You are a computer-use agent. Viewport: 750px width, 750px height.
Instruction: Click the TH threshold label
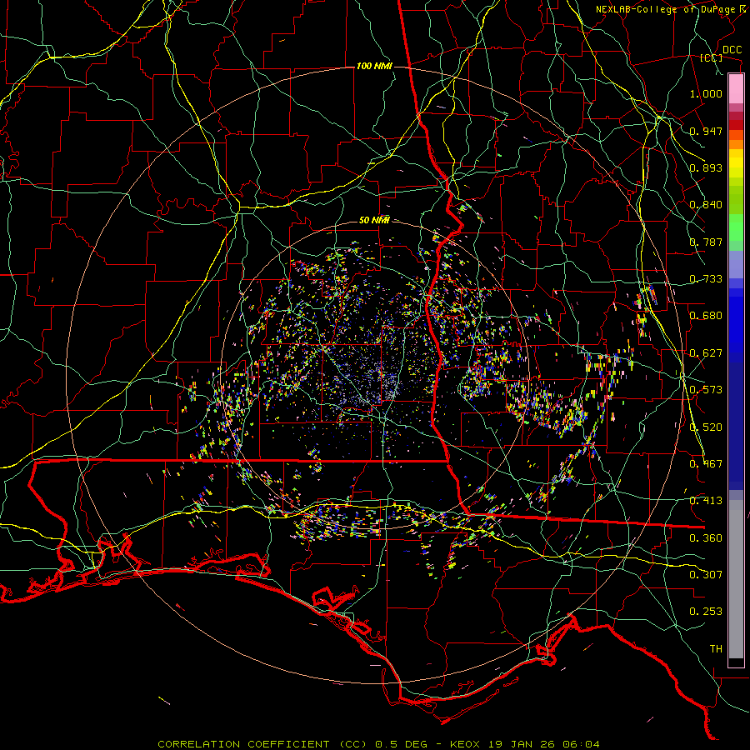pyautogui.click(x=716, y=649)
